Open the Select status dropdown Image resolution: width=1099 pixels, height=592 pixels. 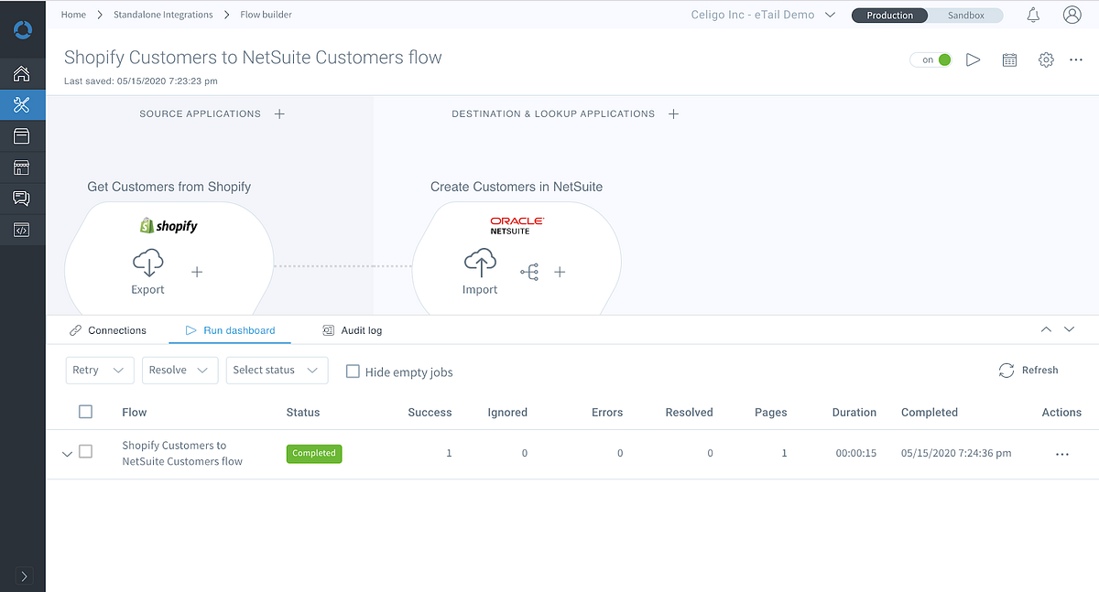tap(277, 371)
